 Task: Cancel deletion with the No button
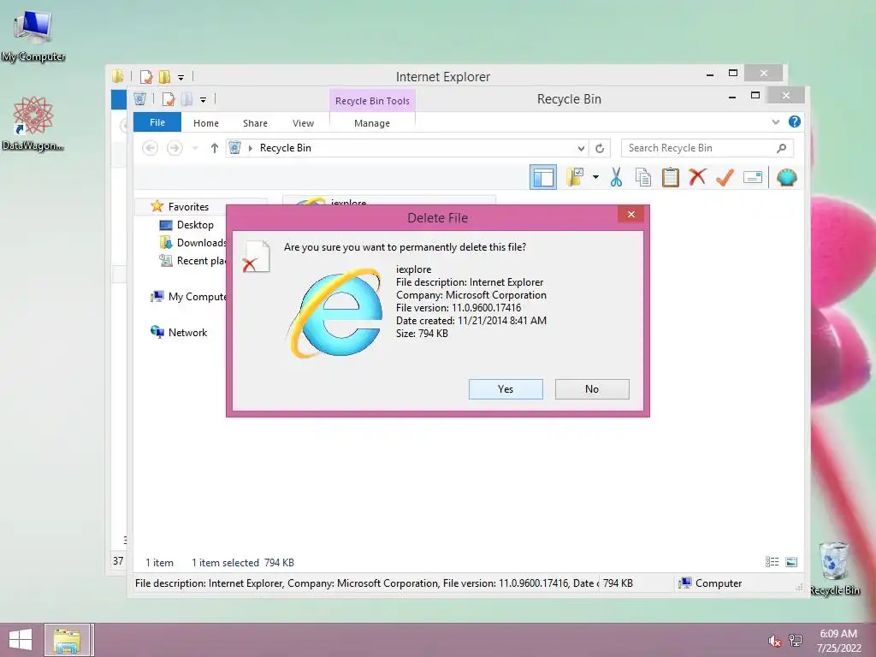(592, 389)
